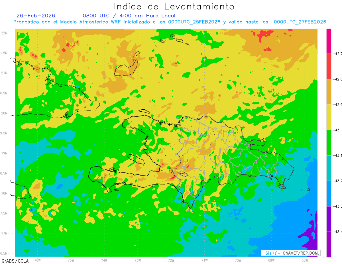Click the '-42.8' color scale value
Viewport: 342px width, 264px height.
click(x=337, y=79)
